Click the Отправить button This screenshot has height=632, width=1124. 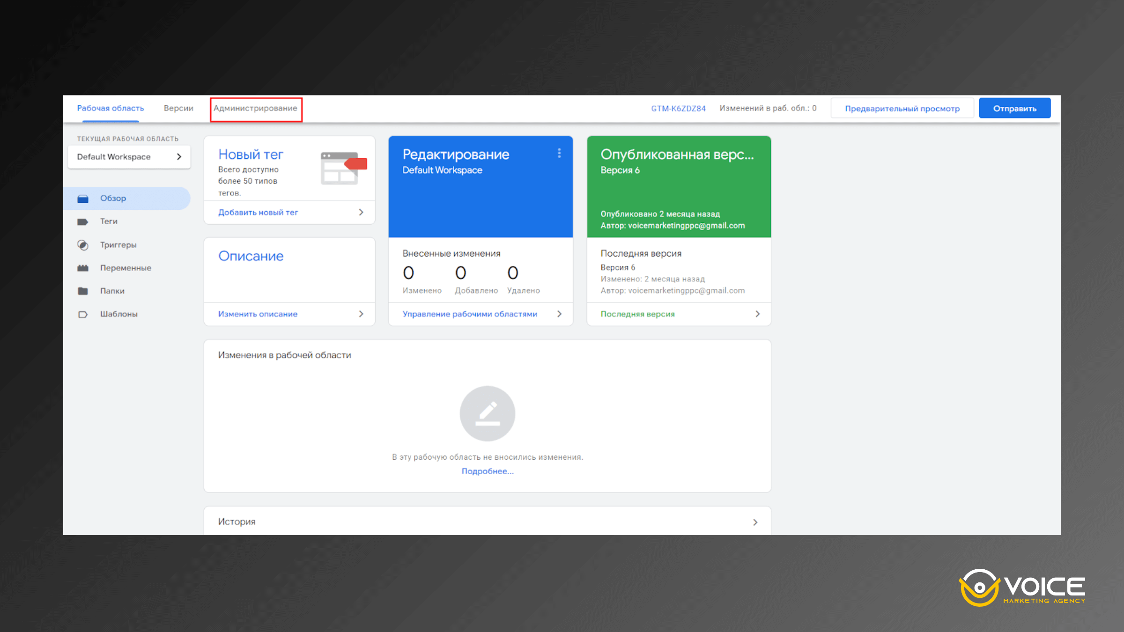coord(1014,108)
